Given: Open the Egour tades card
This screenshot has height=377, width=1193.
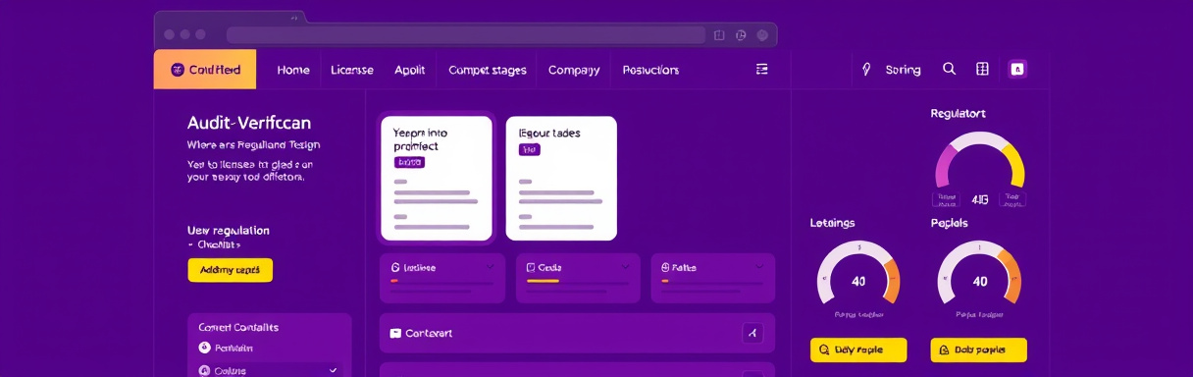Looking at the screenshot, I should point(561,178).
